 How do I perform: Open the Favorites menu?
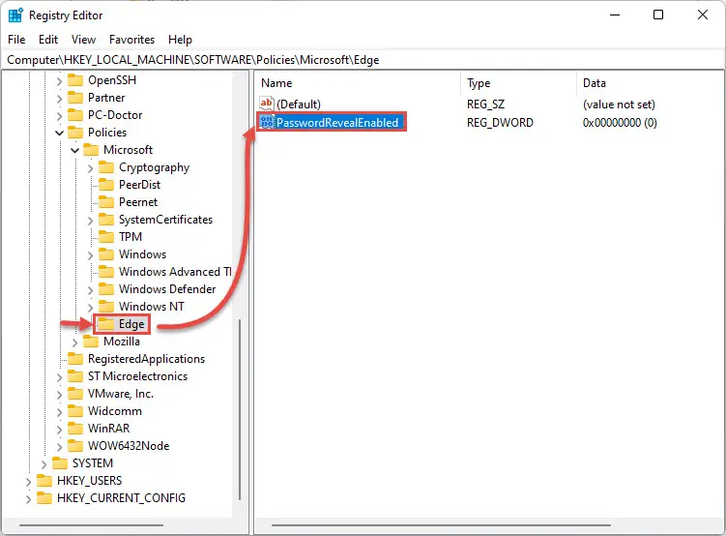[132, 40]
